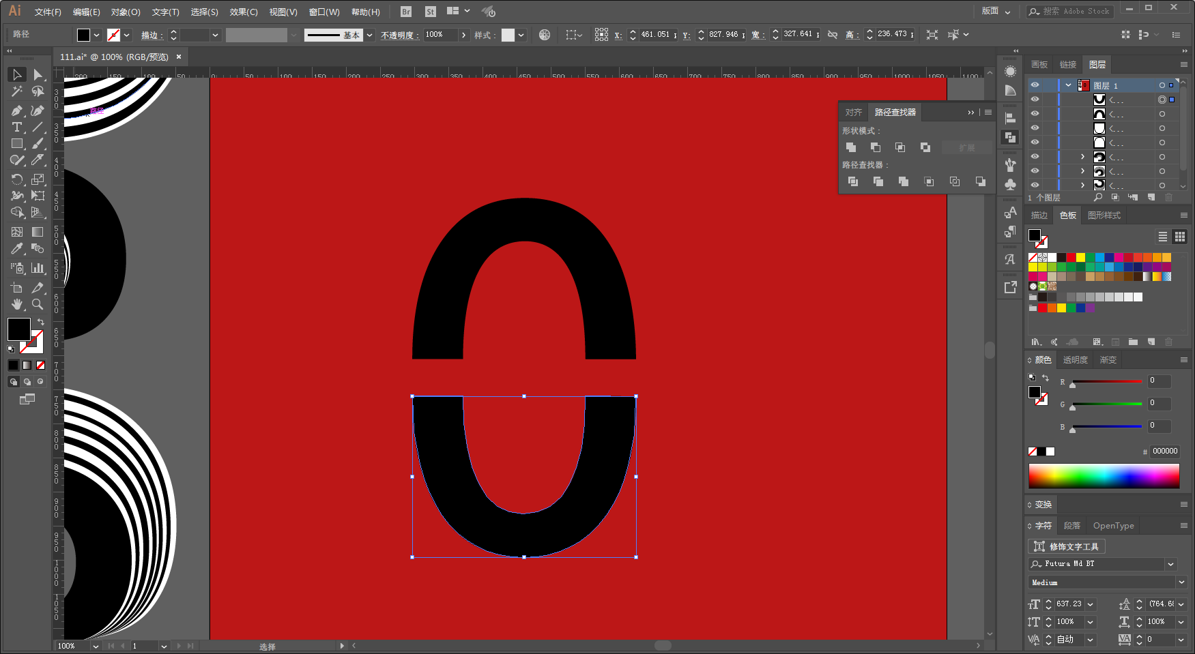Pick a color from the RGB spectrum bar

[1104, 476]
